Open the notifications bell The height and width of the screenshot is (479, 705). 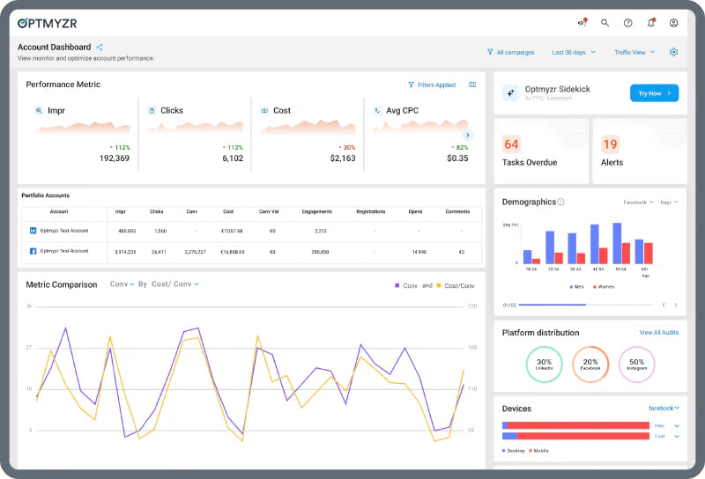click(651, 23)
